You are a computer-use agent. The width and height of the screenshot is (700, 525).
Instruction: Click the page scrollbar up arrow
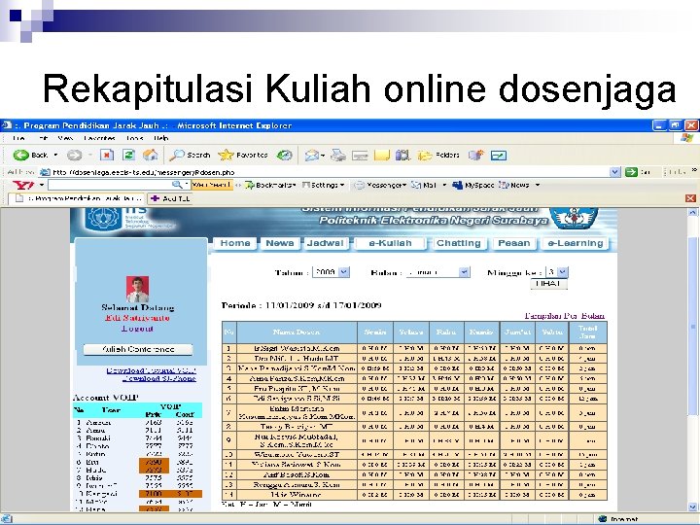pos(693,213)
